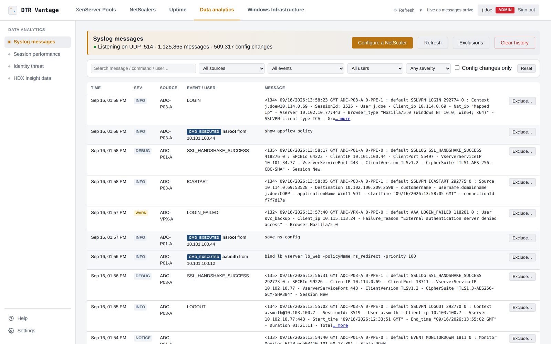Click Configure a NetScaler button
Viewport: 551px width, 344px height.
click(382, 43)
